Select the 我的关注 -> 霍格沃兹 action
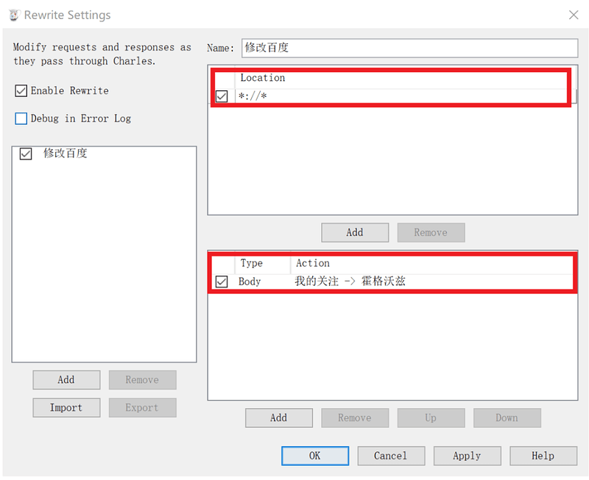 coord(350,282)
